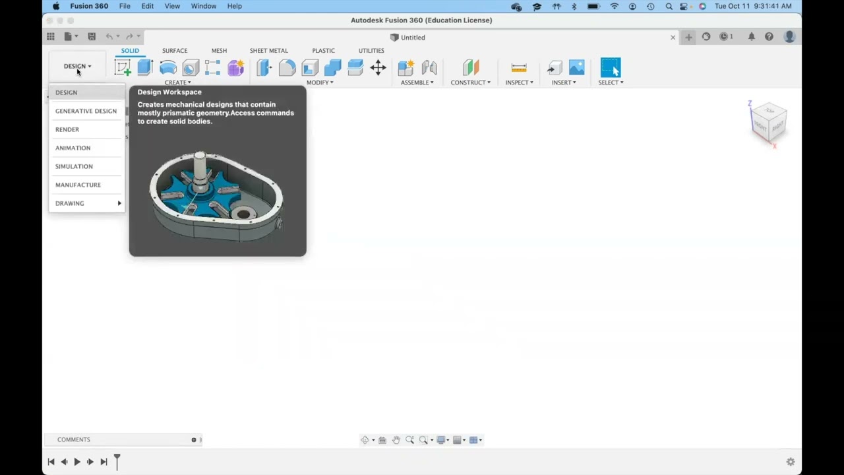Expand the CONSTRUCT dropdown menu
This screenshot has width=844, height=475.
coord(471,82)
